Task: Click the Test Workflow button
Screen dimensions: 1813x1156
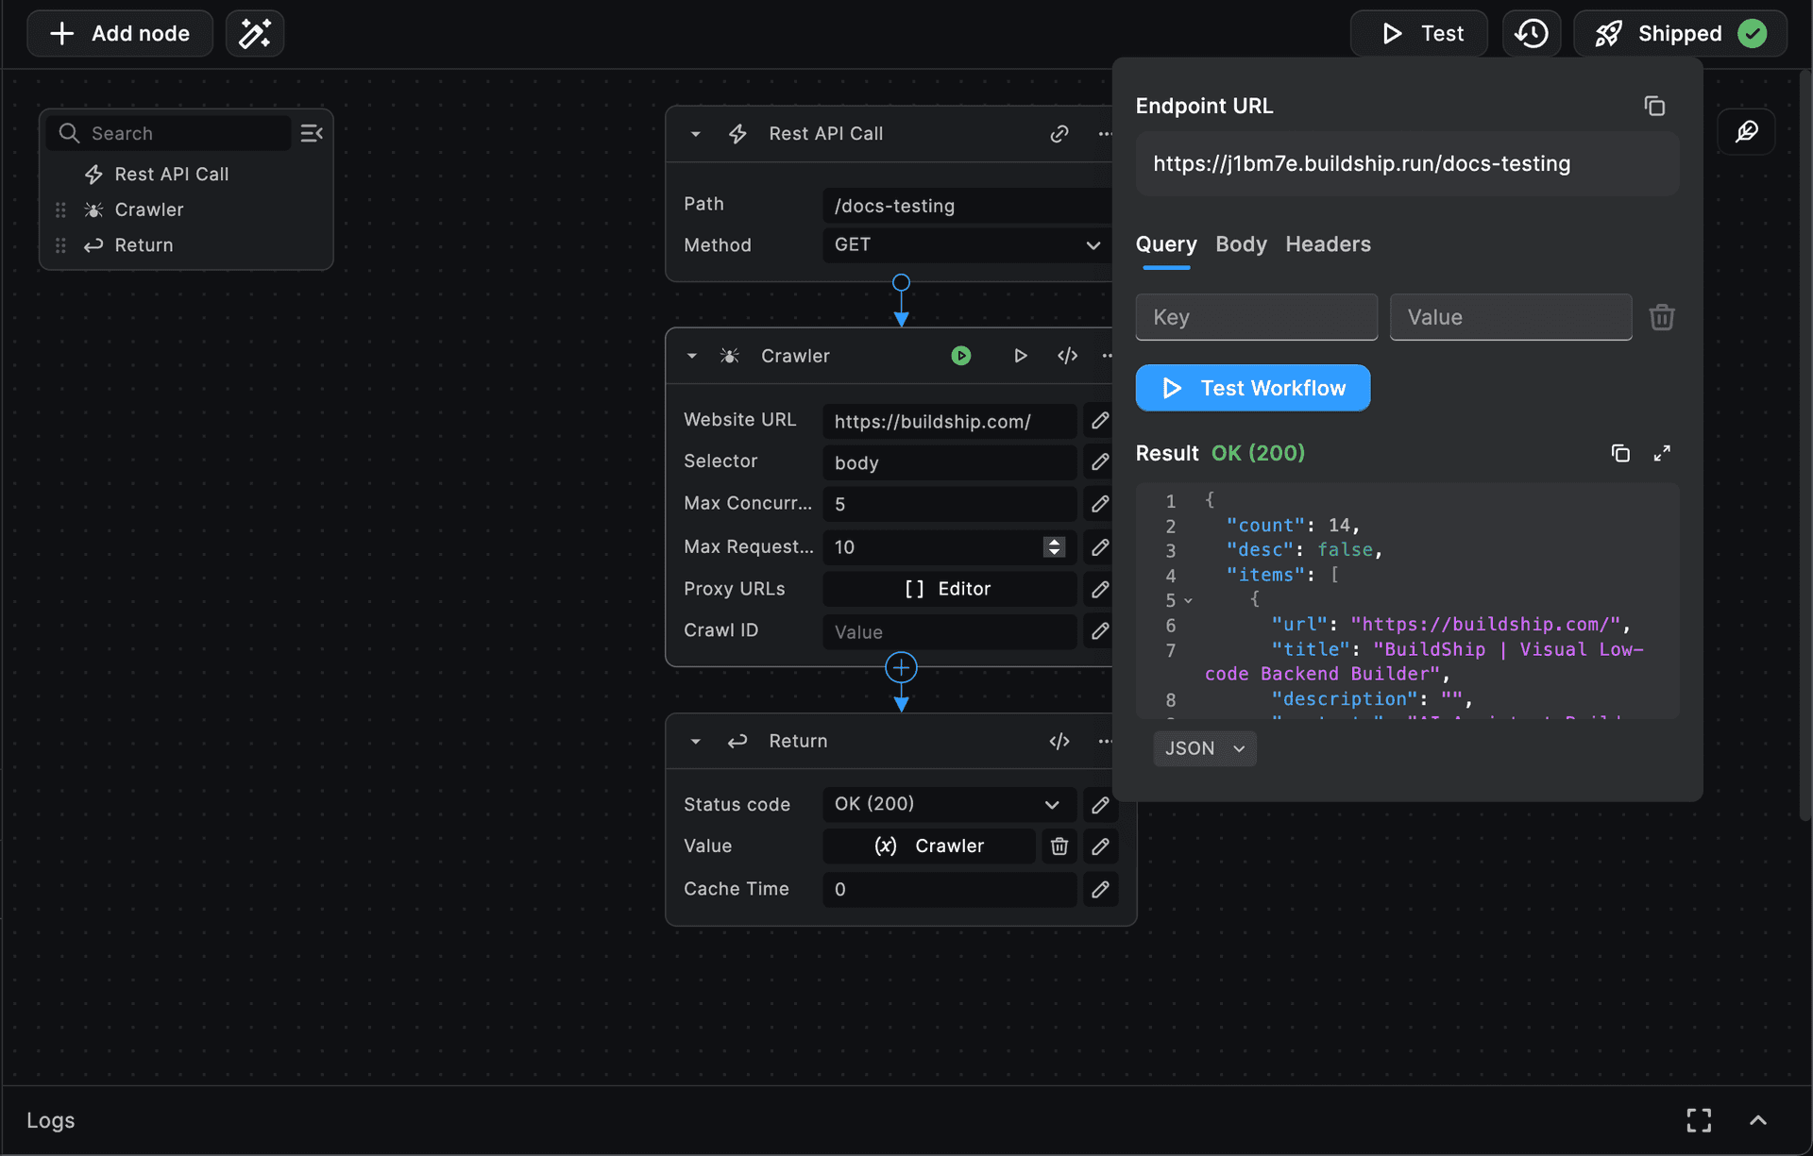Action: [x=1253, y=387]
